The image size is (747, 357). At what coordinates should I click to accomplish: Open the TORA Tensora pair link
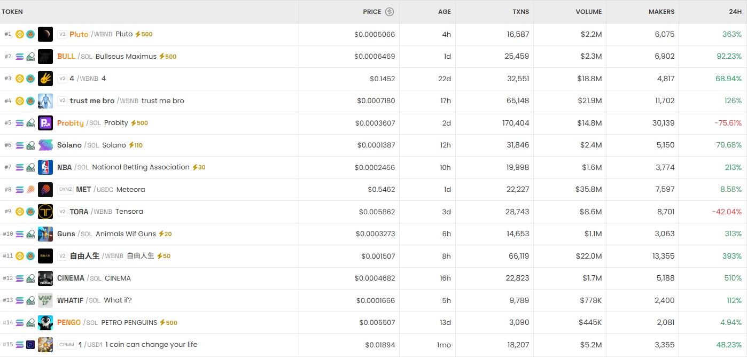coord(79,212)
